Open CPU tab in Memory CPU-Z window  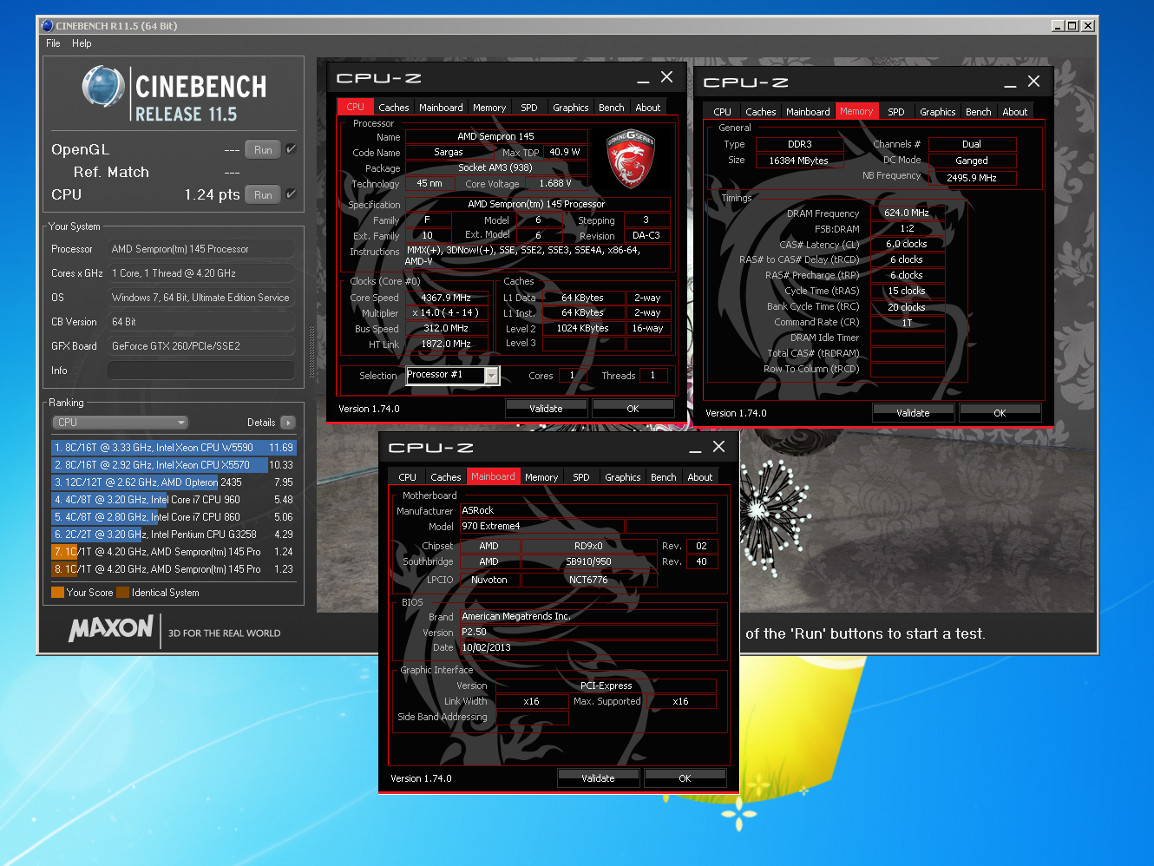[x=722, y=112]
